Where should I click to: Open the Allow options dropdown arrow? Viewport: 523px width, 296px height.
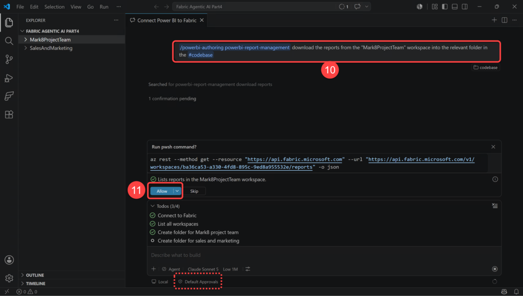[x=177, y=191]
